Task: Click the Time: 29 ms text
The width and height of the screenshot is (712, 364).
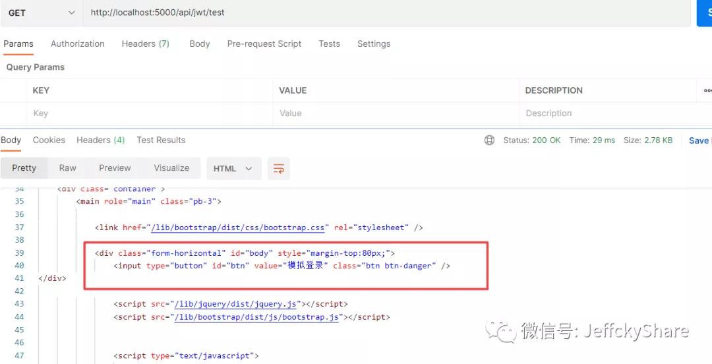Action: coord(592,140)
